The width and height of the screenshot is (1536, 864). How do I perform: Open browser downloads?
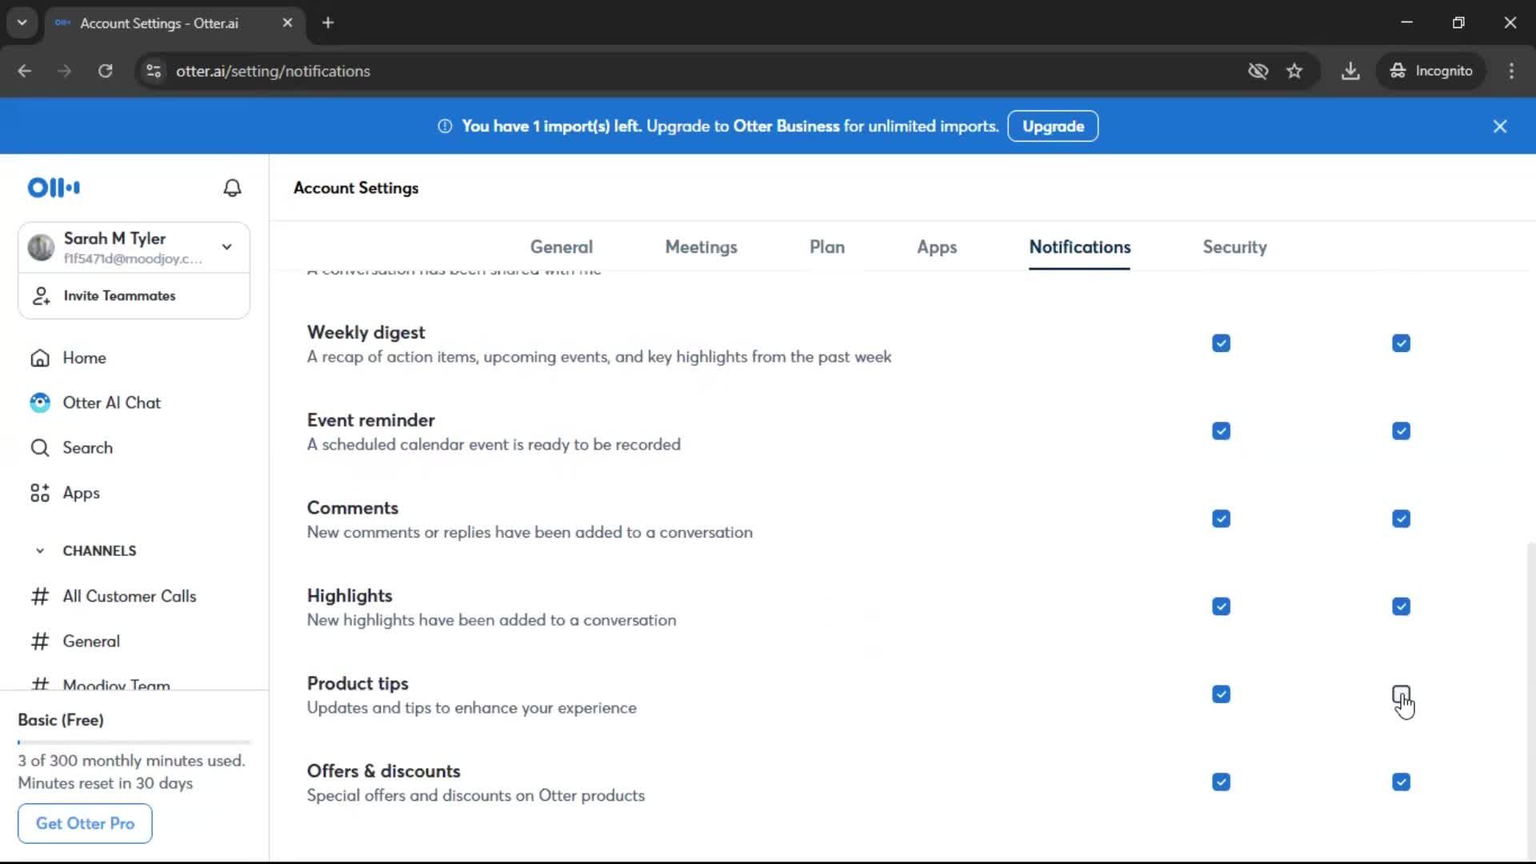[1350, 71]
